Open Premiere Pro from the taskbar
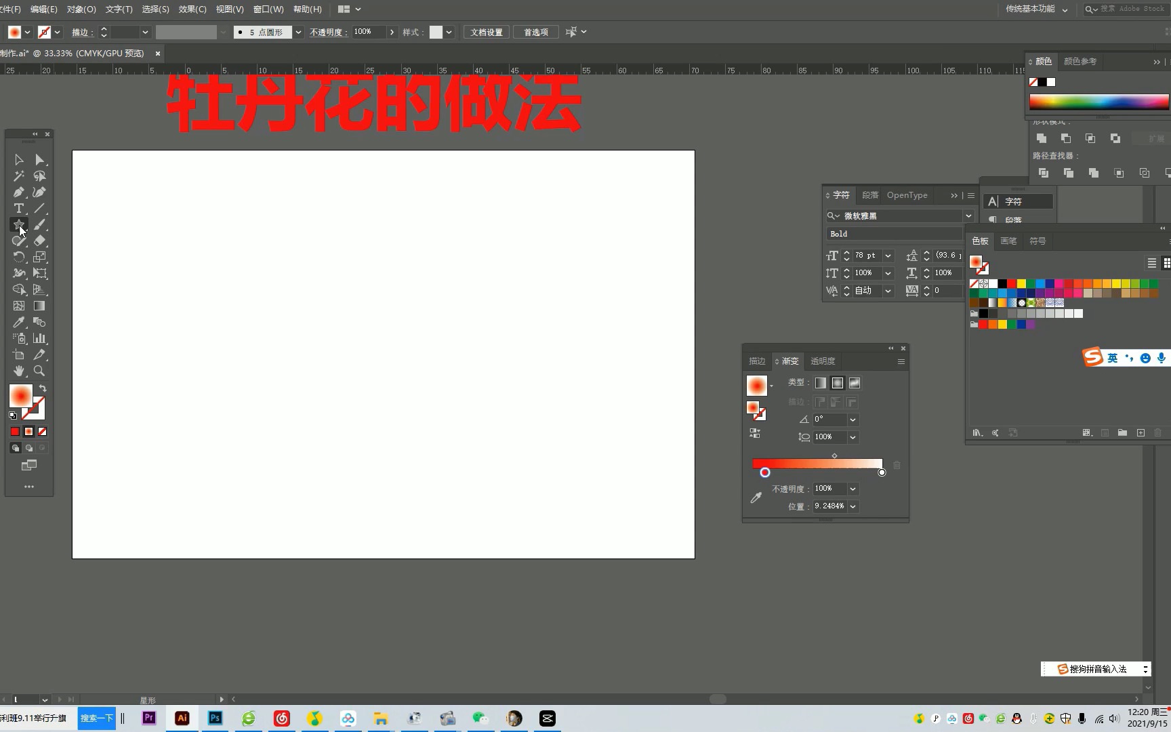The image size is (1171, 732). [x=149, y=718]
